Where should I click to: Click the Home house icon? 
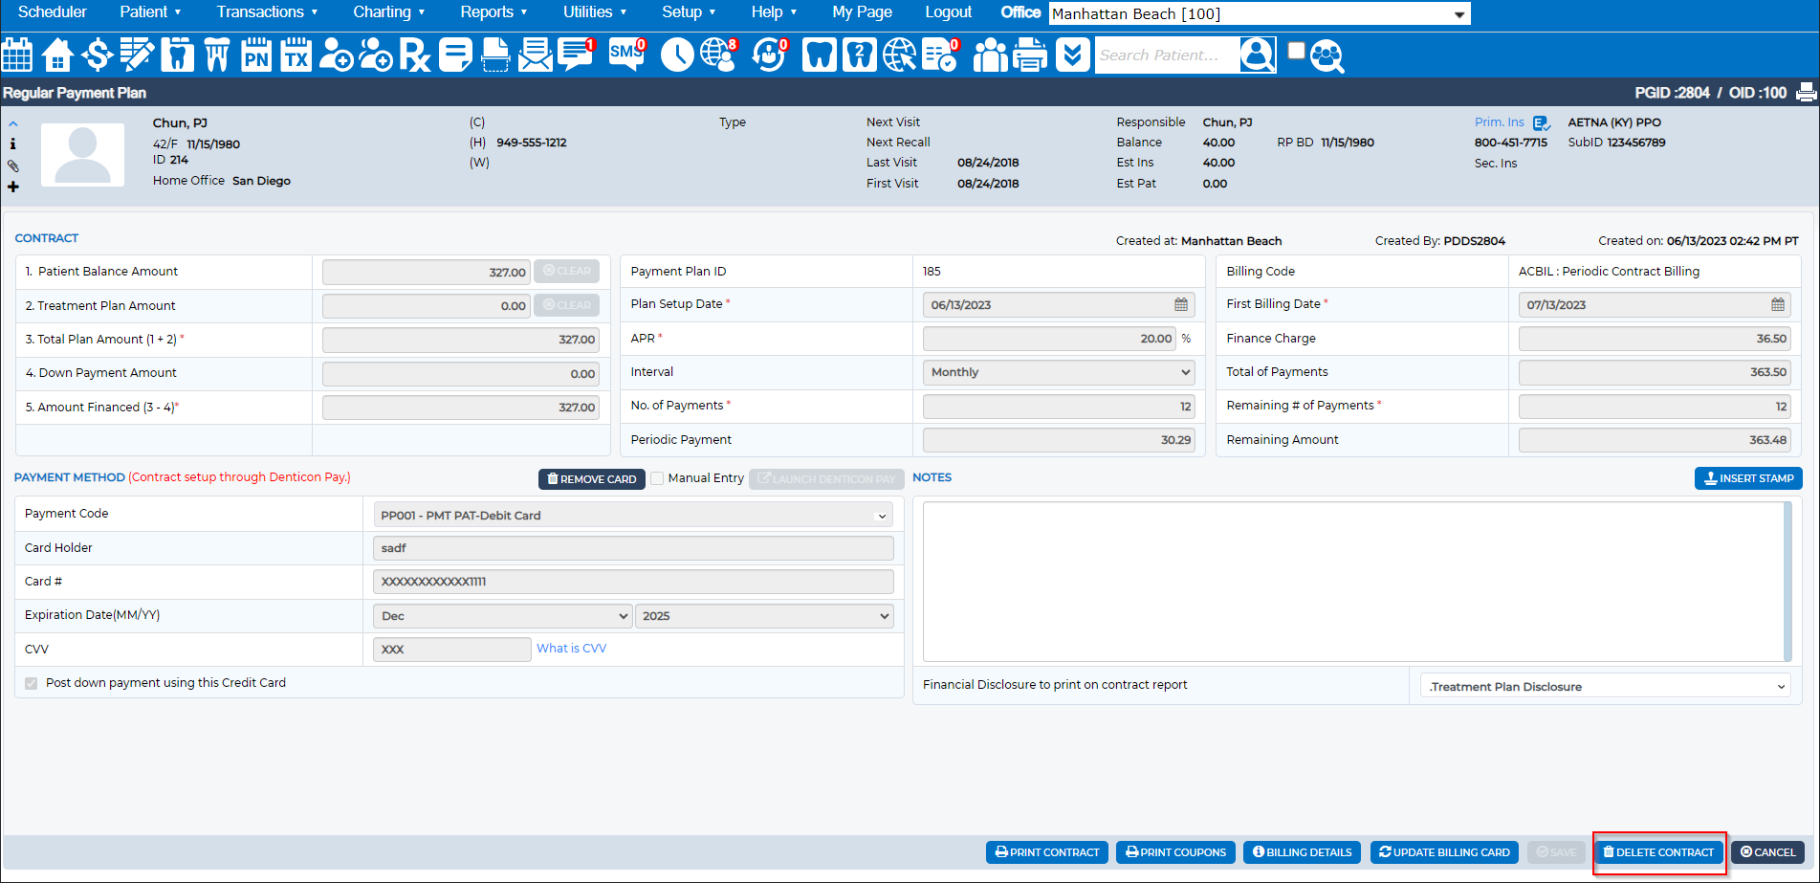tap(57, 55)
